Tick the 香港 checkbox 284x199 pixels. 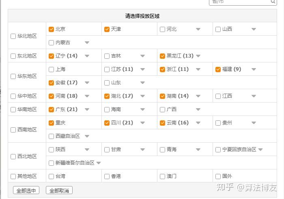click(107, 176)
